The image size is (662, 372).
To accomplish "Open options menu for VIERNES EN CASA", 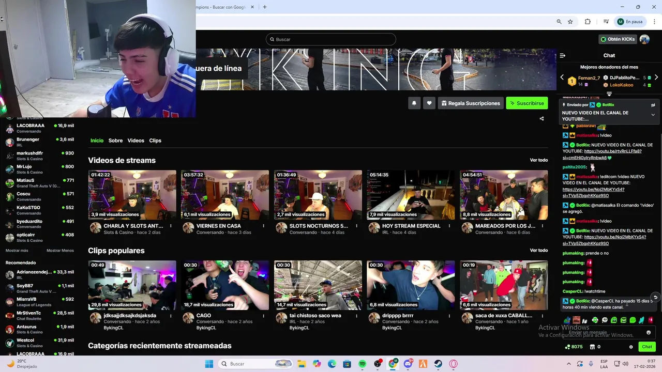I will point(263,226).
